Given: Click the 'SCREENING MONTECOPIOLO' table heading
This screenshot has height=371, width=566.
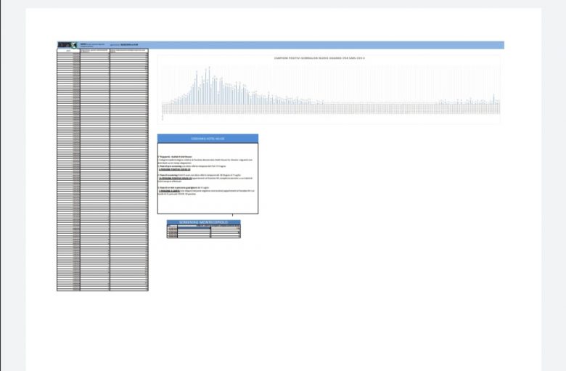Looking at the screenshot, I should tap(204, 222).
